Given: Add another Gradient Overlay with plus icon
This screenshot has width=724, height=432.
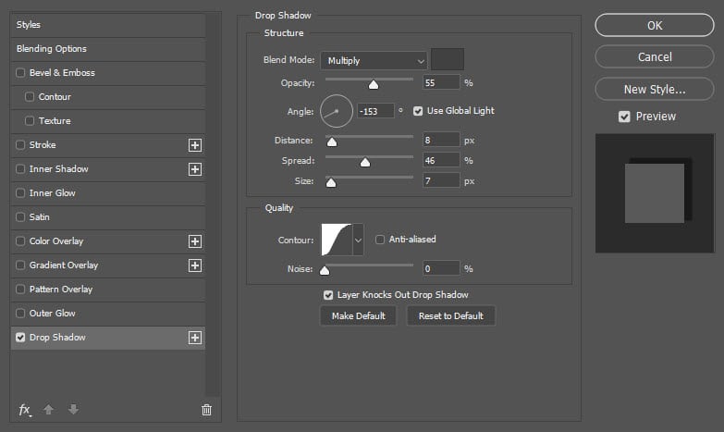Looking at the screenshot, I should (195, 265).
